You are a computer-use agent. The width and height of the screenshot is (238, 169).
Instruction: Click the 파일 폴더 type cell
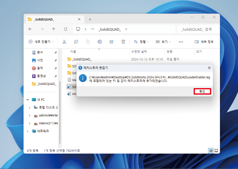173,59
